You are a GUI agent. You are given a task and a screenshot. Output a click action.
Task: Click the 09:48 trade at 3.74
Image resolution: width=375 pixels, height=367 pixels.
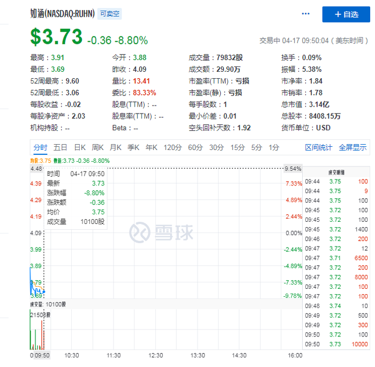[x=336, y=306]
